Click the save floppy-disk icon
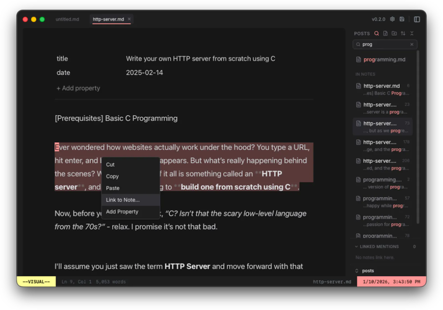This screenshot has width=443, height=310. pyautogui.click(x=402, y=19)
